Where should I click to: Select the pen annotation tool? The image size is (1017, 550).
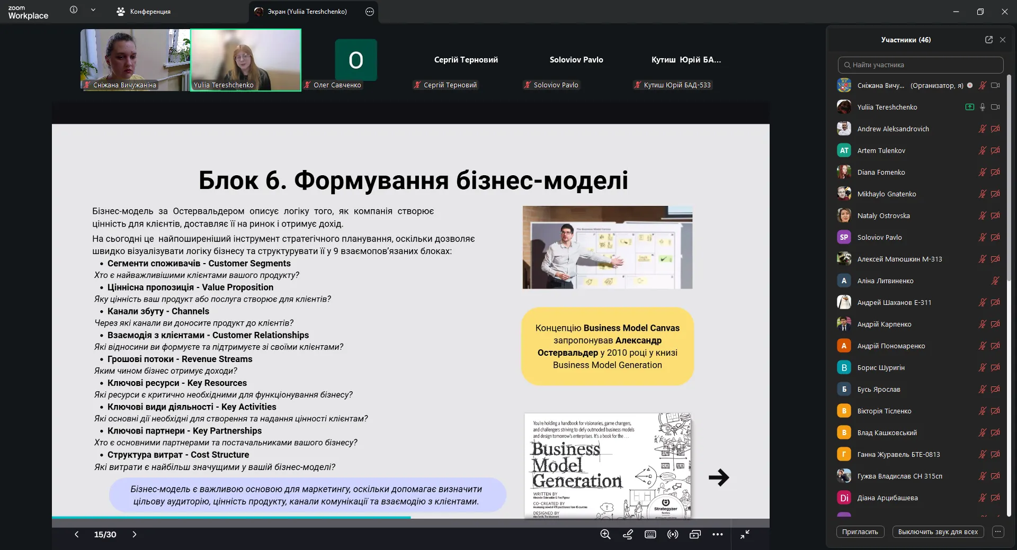(628, 534)
